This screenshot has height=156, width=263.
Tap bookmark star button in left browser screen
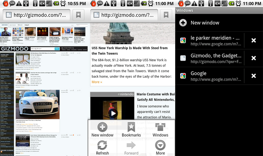pos(78,15)
